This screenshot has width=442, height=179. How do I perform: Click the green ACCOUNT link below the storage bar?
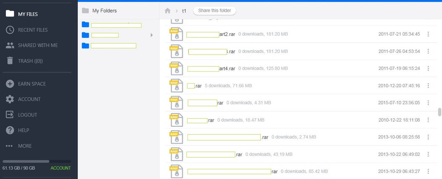click(x=60, y=168)
